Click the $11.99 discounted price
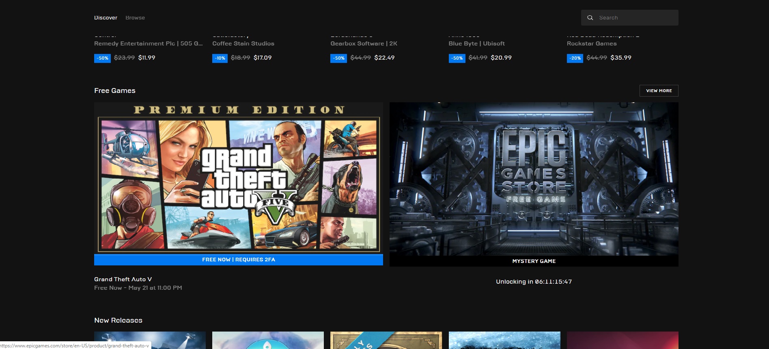This screenshot has height=349, width=769. pos(146,58)
